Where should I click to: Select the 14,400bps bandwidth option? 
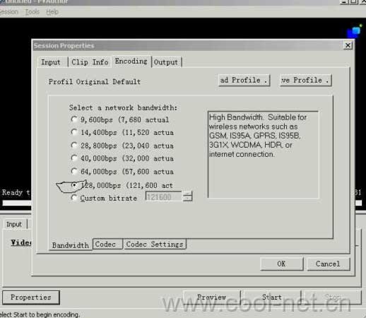point(74,132)
